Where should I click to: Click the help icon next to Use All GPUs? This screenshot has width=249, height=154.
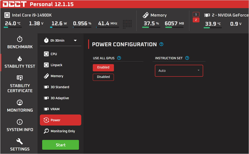pyautogui.click(x=119, y=58)
